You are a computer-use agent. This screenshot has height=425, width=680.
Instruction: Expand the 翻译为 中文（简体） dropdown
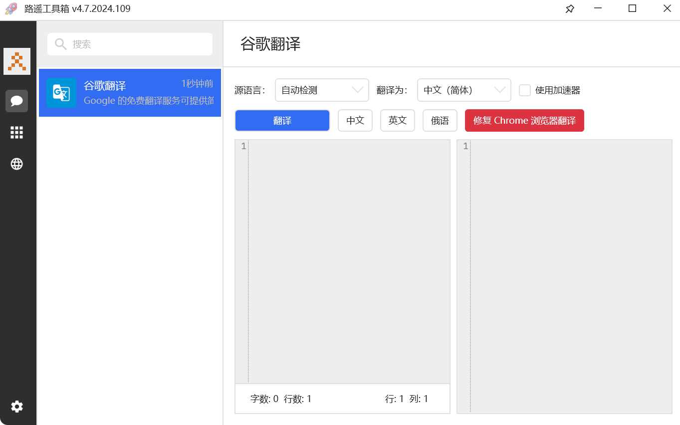click(464, 90)
